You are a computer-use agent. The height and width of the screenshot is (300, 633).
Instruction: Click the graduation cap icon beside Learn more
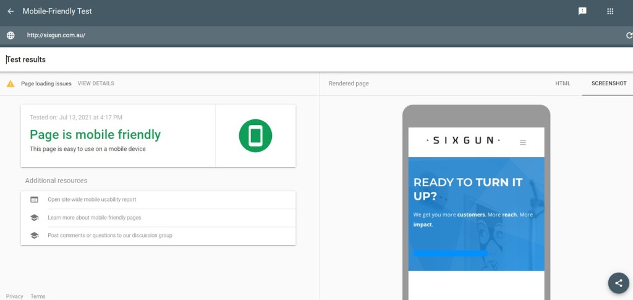coord(35,218)
